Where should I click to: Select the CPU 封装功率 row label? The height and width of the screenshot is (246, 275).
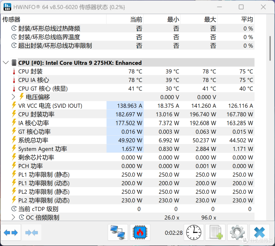coord(36,114)
